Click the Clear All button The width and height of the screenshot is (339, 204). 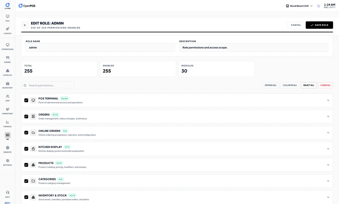point(325,85)
